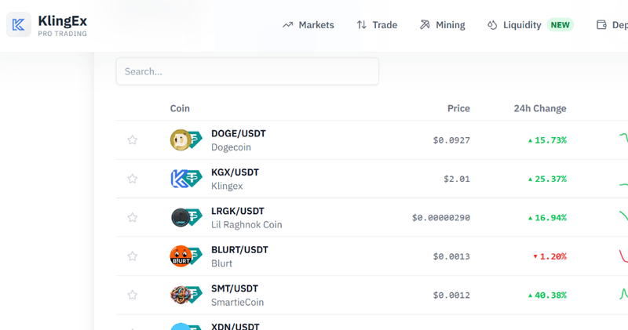
Task: Click the SmartieCoin icon
Action: [x=181, y=296]
